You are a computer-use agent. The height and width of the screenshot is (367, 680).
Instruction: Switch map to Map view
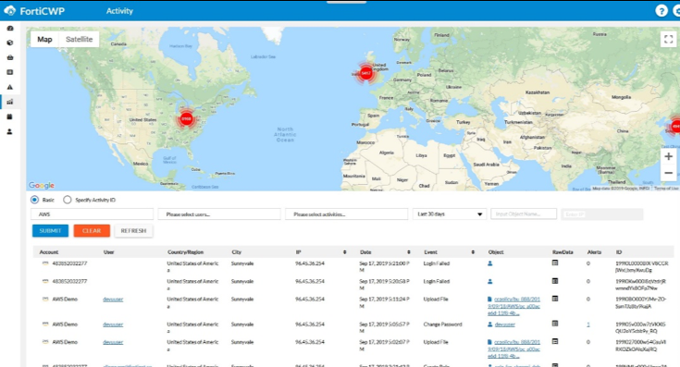pyautogui.click(x=44, y=40)
